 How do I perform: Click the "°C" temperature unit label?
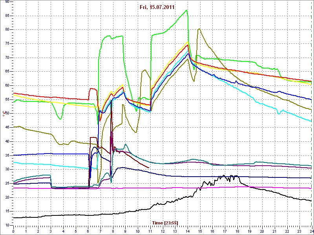tap(4, 114)
